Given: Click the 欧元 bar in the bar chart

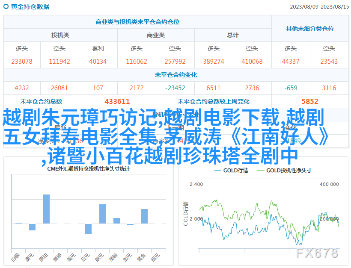Looking at the screenshot, I should pos(102,214).
